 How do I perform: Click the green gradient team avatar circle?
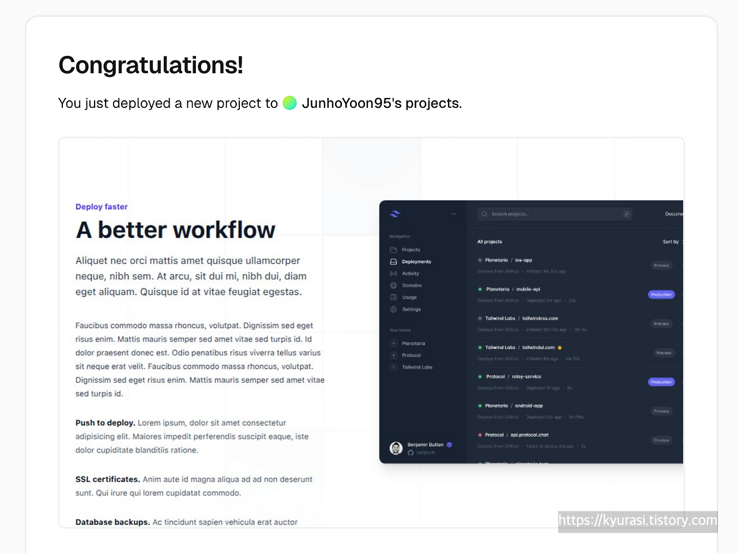point(289,103)
